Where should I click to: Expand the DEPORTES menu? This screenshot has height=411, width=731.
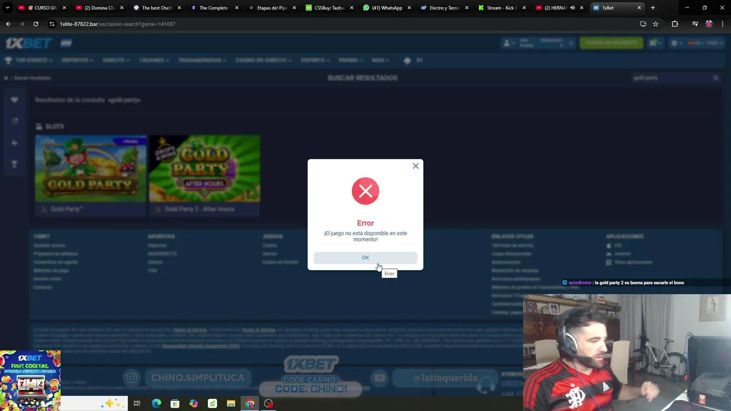pyautogui.click(x=77, y=61)
